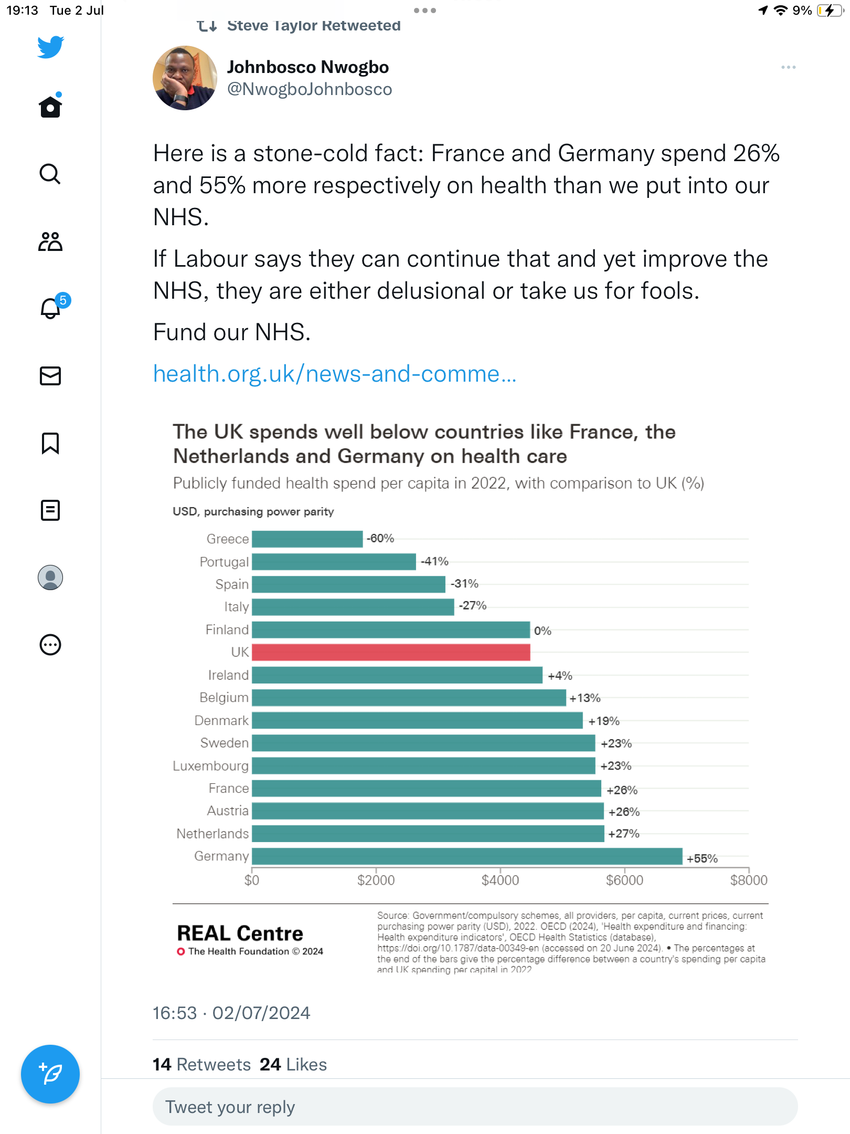Open the Search (magnifying glass) page
This screenshot has height=1134, width=850.
tap(50, 174)
